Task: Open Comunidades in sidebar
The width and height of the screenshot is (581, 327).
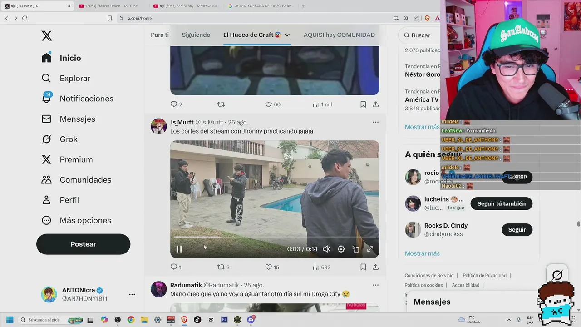Action: [x=76, y=180]
